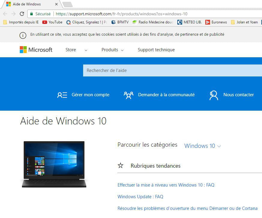Open the Windows 10 category dropdown
This screenshot has height=218, width=262.
pyautogui.click(x=203, y=146)
